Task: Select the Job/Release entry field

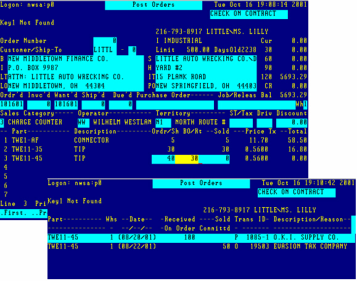Action: [256, 105]
